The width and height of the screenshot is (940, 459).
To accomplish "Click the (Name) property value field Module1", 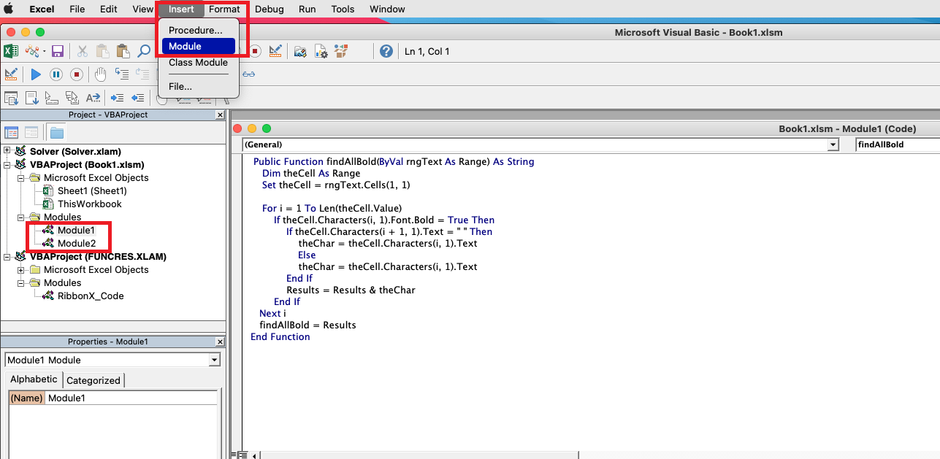I will (131, 398).
